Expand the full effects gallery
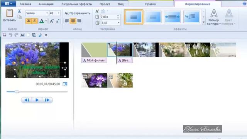The image size is (247, 139). pyautogui.click(x=203, y=22)
